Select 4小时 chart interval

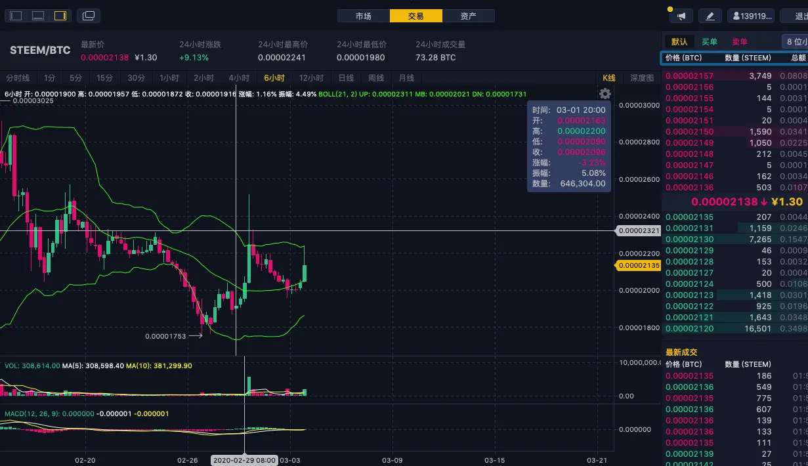point(239,78)
